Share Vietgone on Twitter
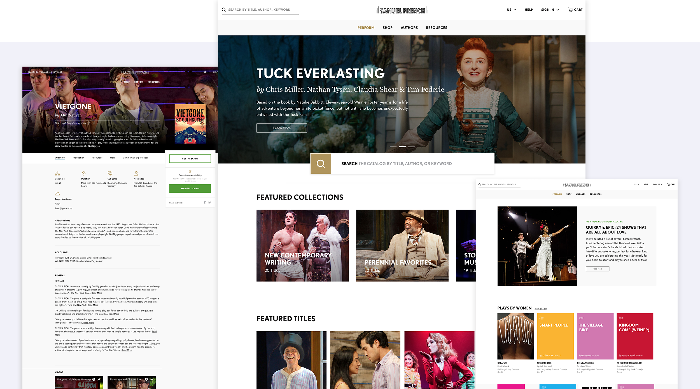Viewport: 700px width, 389px height. click(209, 203)
